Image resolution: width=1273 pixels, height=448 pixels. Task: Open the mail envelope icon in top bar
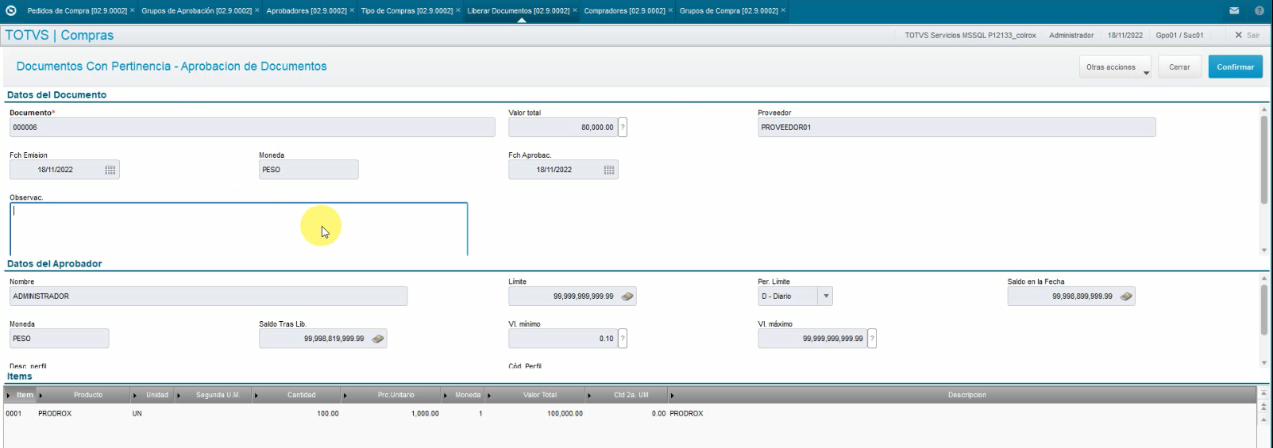click(1234, 10)
